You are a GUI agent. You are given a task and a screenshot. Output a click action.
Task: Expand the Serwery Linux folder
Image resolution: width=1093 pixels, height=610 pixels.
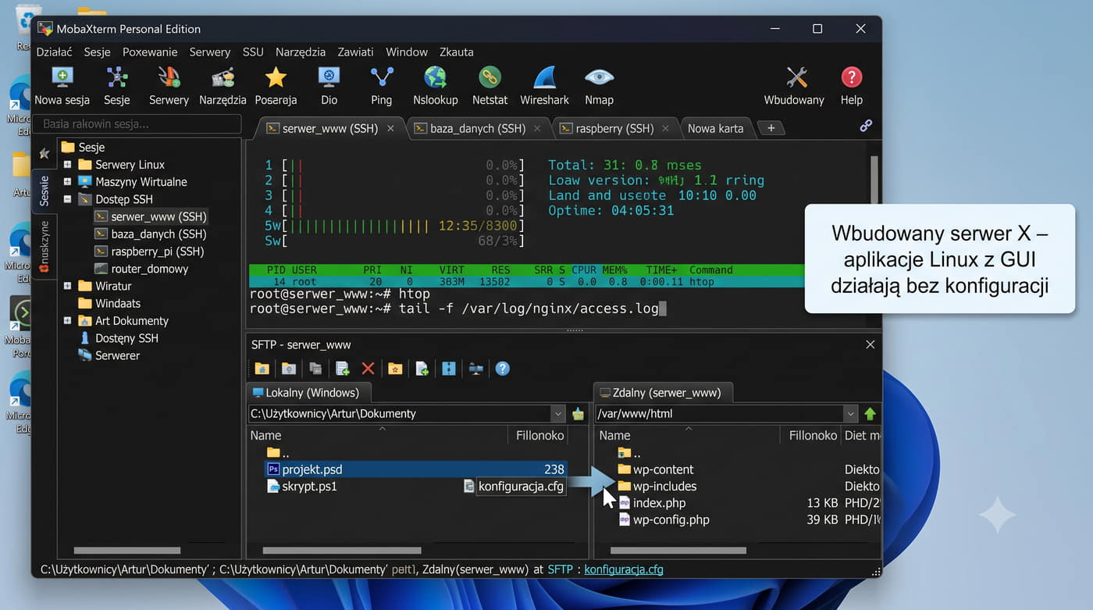point(67,165)
